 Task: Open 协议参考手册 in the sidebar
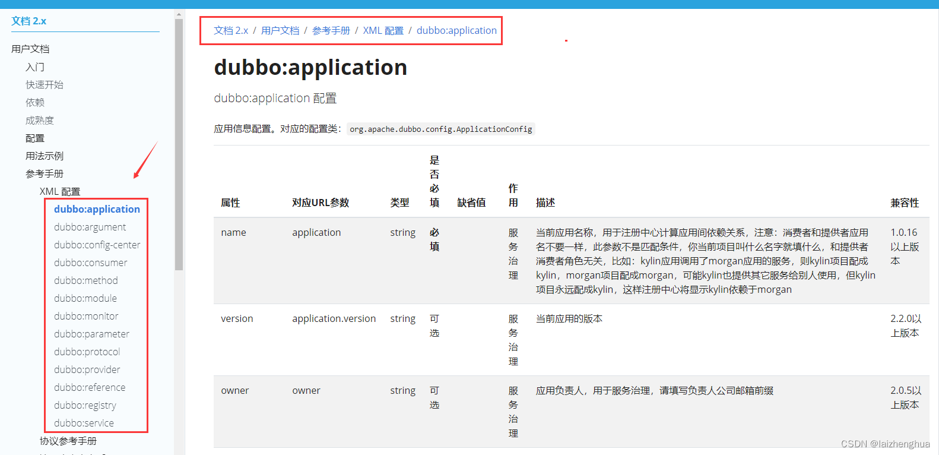[68, 441]
